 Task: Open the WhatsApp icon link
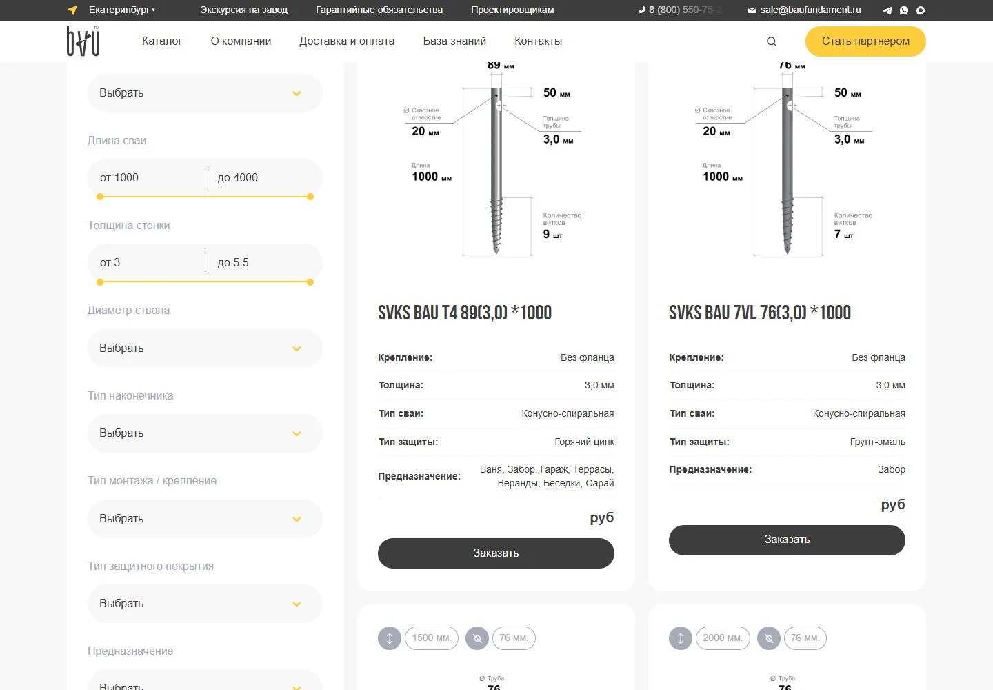(903, 10)
